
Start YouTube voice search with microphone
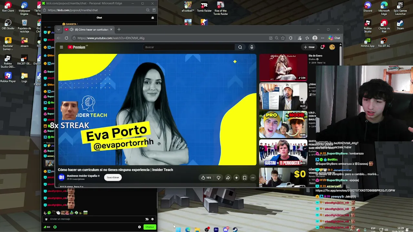(252, 47)
